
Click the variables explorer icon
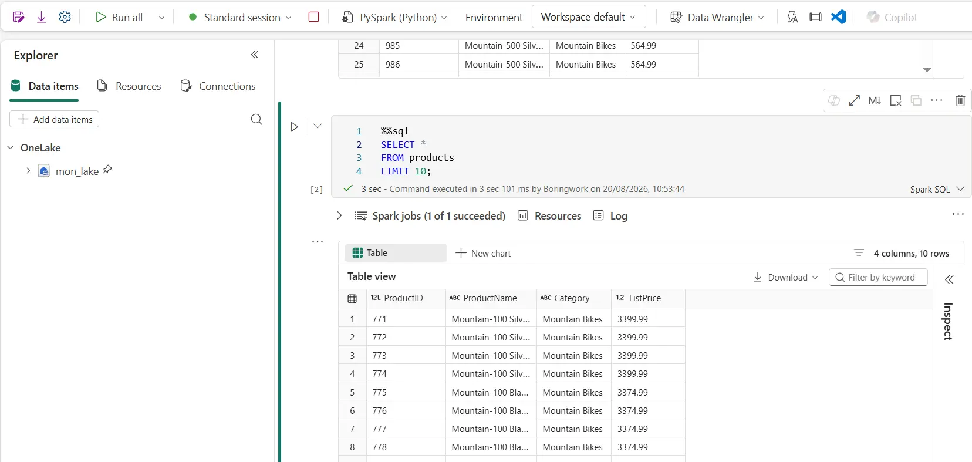click(792, 17)
